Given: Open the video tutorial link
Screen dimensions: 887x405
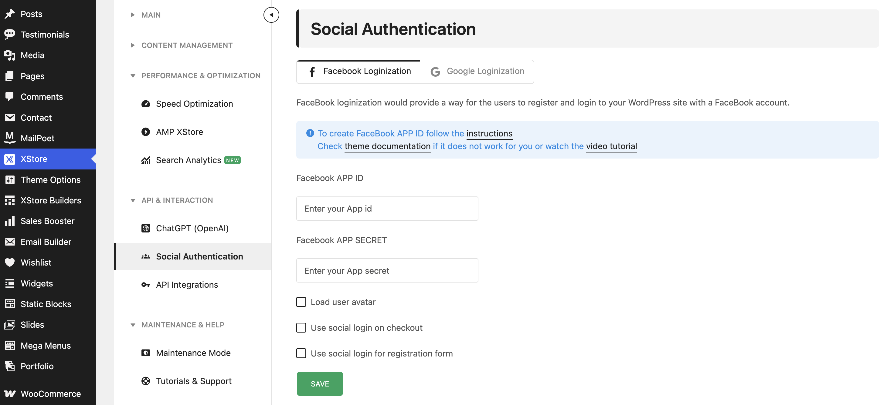Looking at the screenshot, I should coord(612,146).
